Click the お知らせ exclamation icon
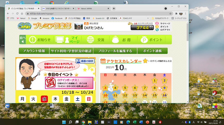 point(33,40)
